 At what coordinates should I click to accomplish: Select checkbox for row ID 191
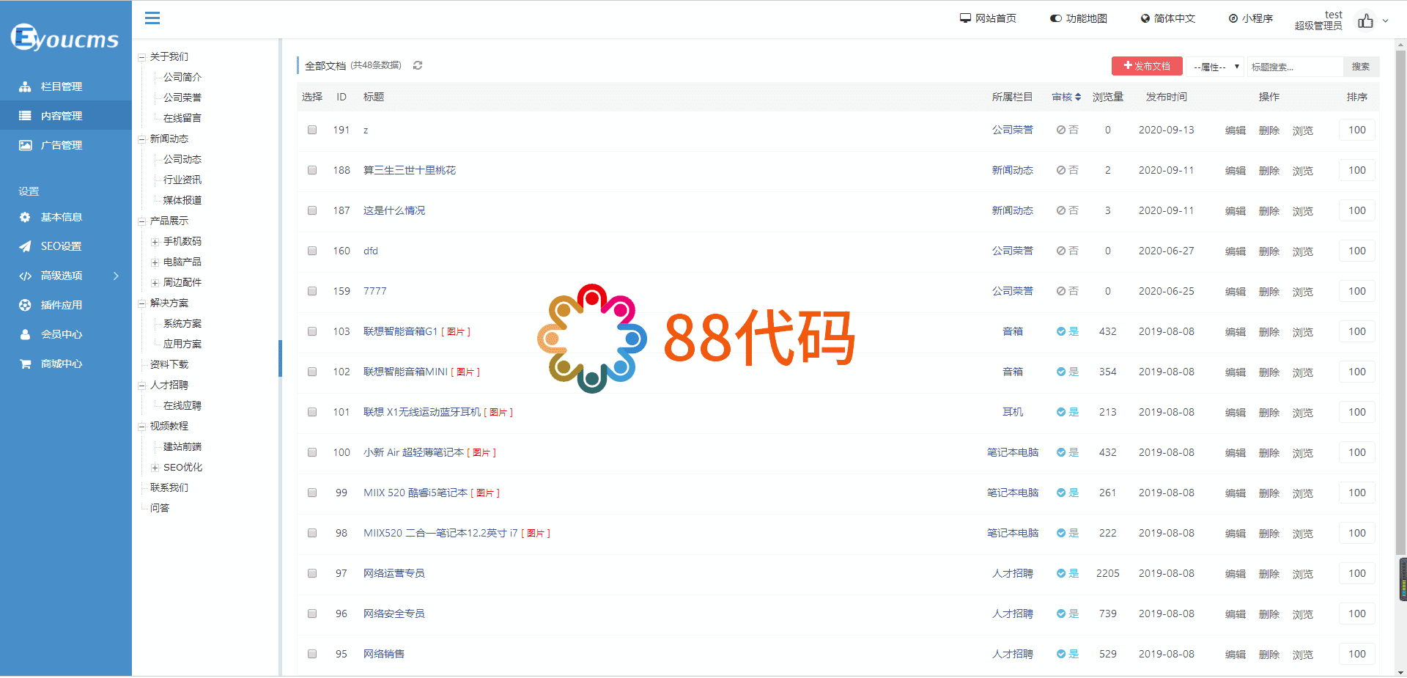click(x=312, y=130)
